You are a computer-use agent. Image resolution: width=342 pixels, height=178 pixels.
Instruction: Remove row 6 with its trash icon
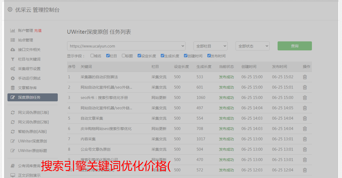tap(305, 129)
